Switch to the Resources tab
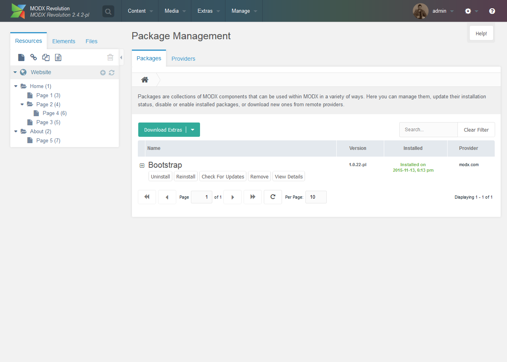507x362 pixels. pyautogui.click(x=29, y=41)
